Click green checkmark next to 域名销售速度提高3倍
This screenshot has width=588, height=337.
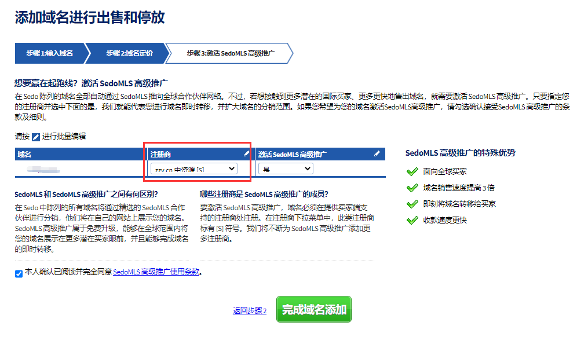tap(412, 188)
